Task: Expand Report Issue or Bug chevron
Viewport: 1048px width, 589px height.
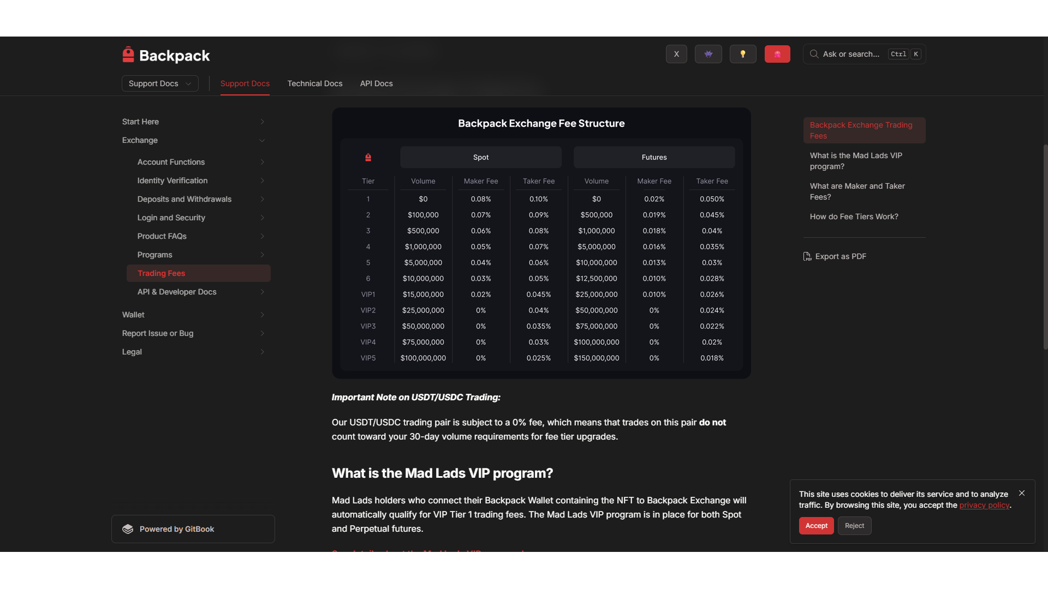Action: (262, 333)
